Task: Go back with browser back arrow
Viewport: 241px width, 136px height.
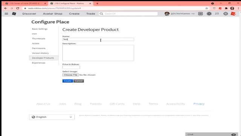Action: [6, 8]
